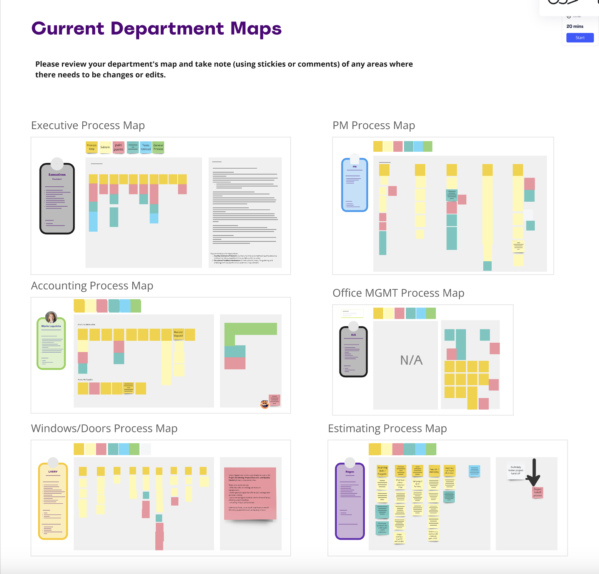Screen dimensions: 599x574
Task: Click the black downward arrow in Estimating map
Action: pos(533,473)
